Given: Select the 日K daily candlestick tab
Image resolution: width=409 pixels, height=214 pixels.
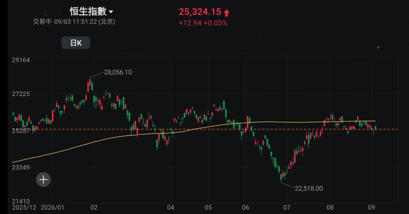Looking at the screenshot, I should [75, 43].
